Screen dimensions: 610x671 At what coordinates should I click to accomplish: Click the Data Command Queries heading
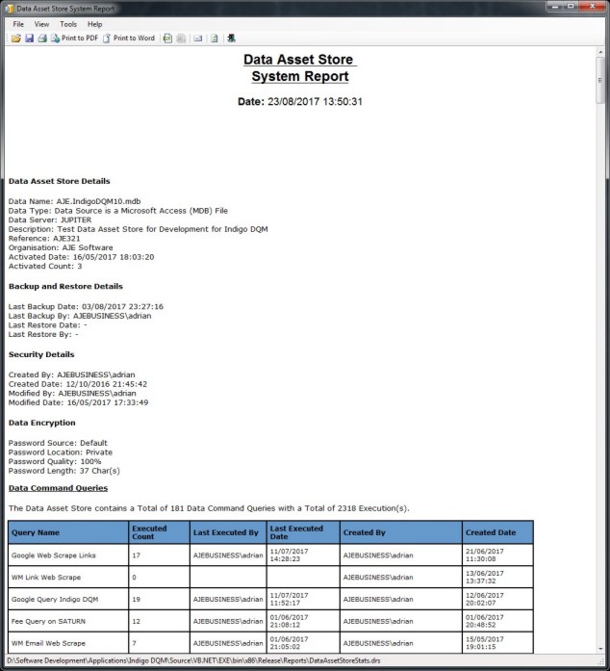tap(64, 489)
